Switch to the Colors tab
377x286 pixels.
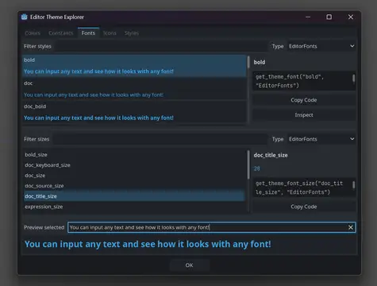click(33, 33)
